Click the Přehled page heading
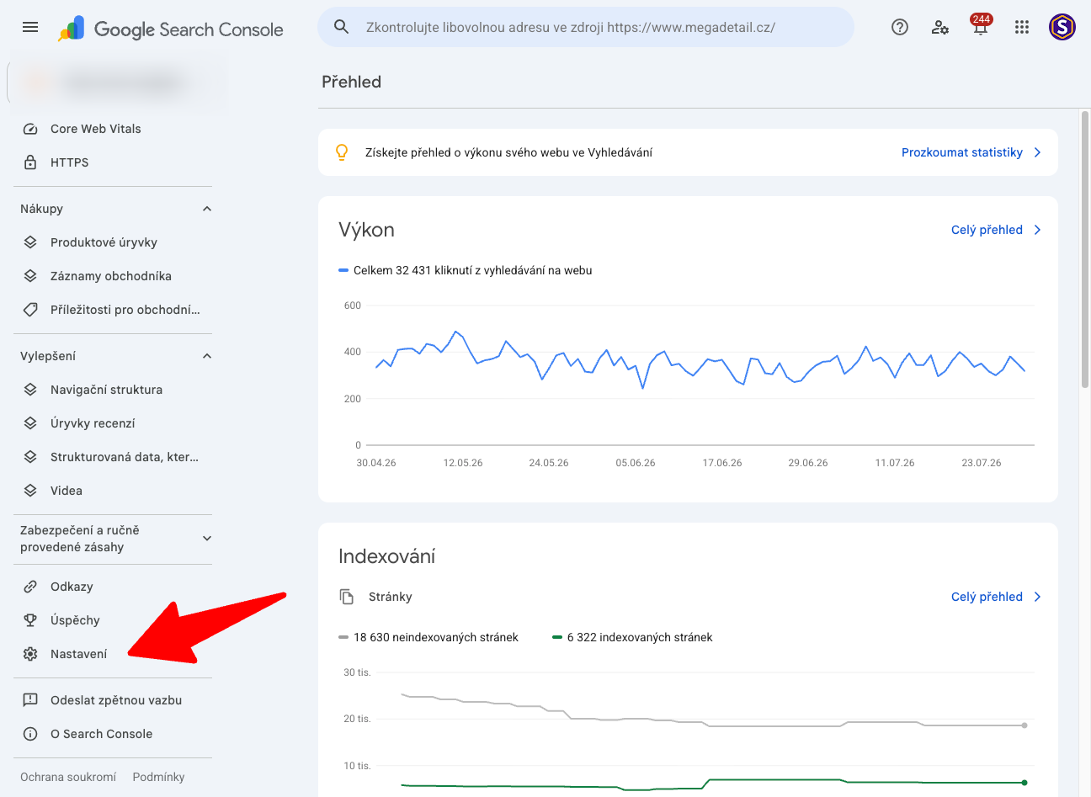 point(351,82)
